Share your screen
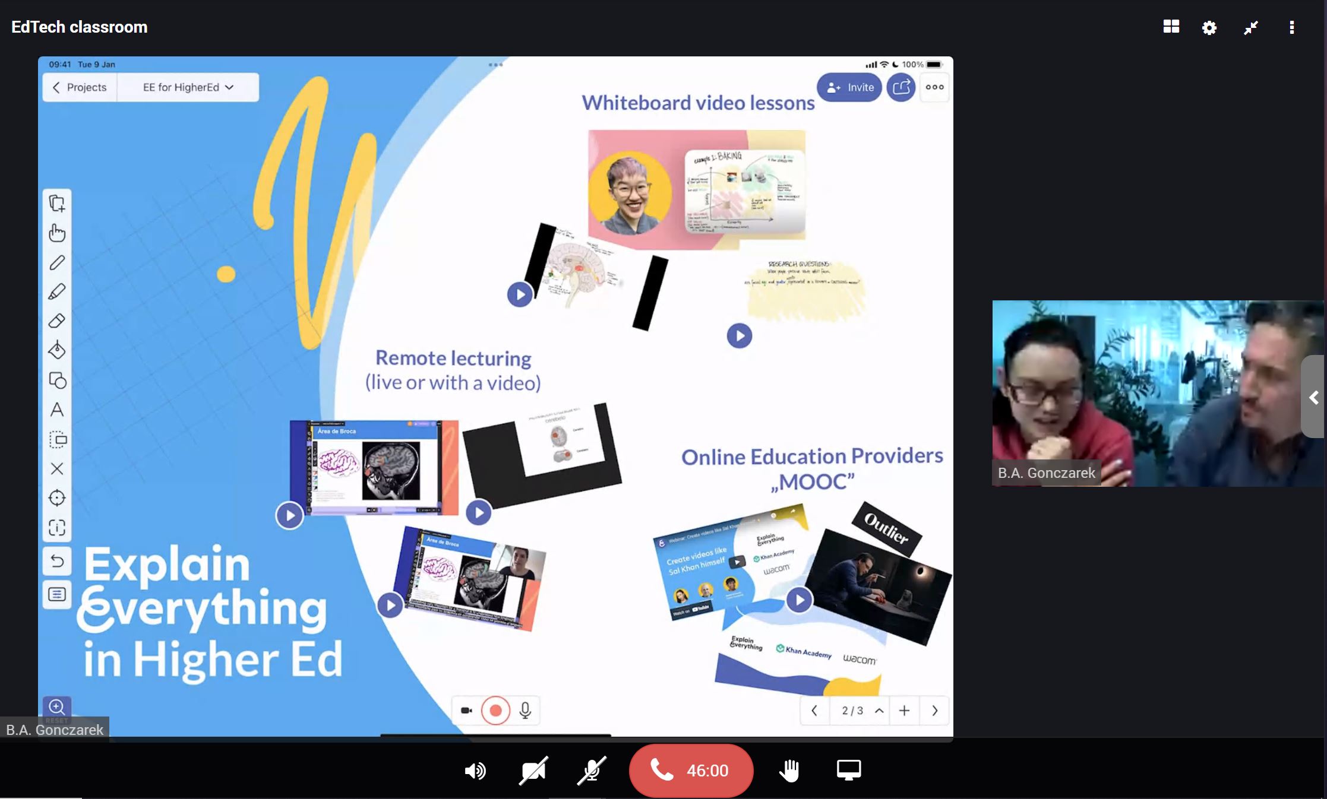This screenshot has width=1327, height=799. tap(848, 771)
